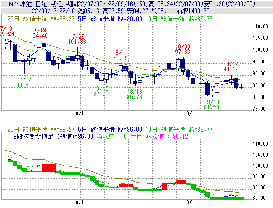Click the 8/30 97.66 high label
The image size is (273, 208).
pos(182,49)
